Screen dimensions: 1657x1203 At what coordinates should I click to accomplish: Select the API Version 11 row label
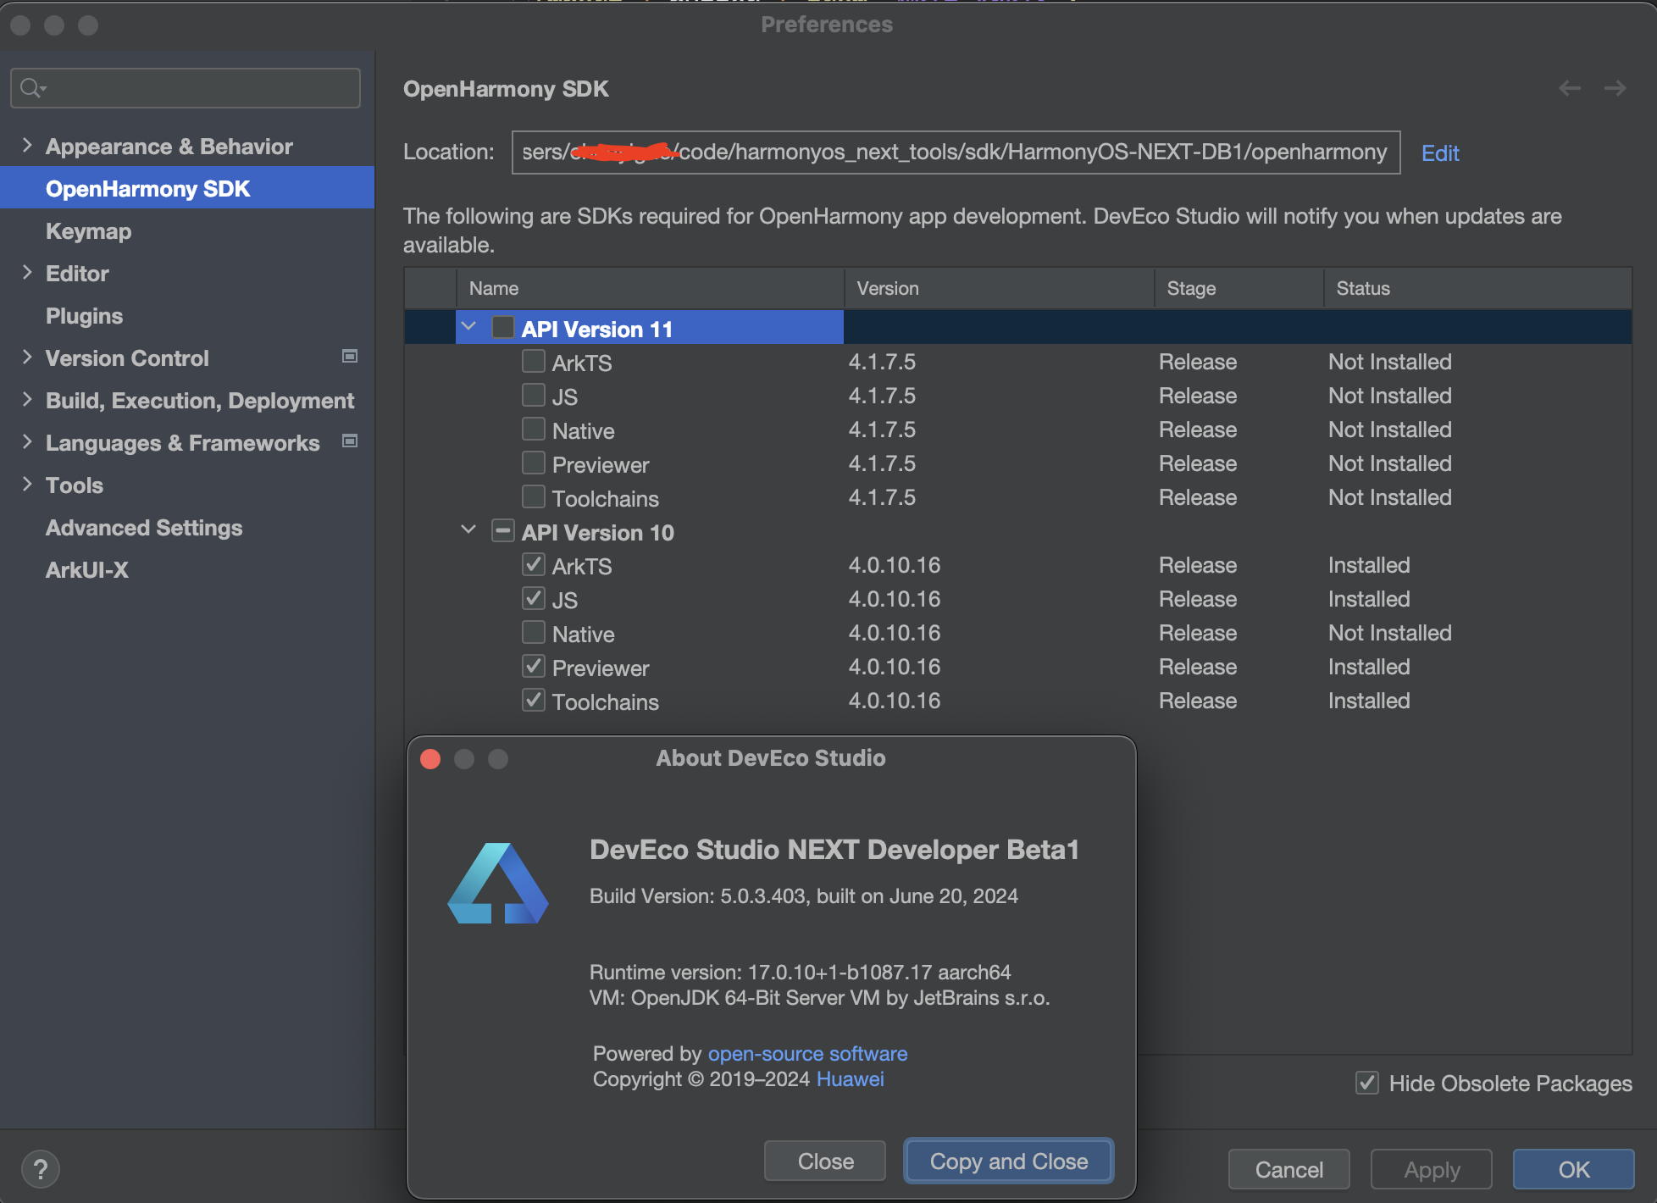[x=597, y=329]
